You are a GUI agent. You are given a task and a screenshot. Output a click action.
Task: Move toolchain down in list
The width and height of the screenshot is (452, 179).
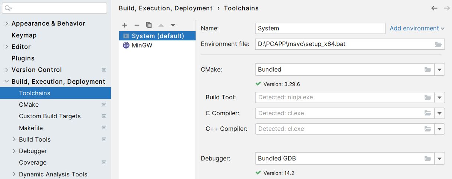tap(173, 25)
